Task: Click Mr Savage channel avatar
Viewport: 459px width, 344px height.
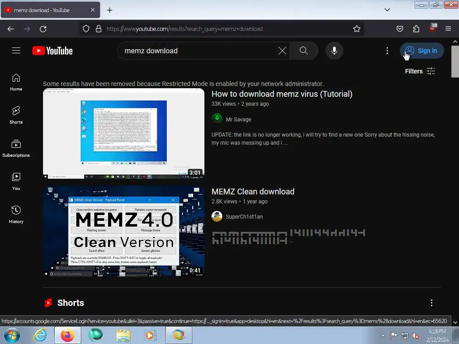Action: [x=217, y=118]
